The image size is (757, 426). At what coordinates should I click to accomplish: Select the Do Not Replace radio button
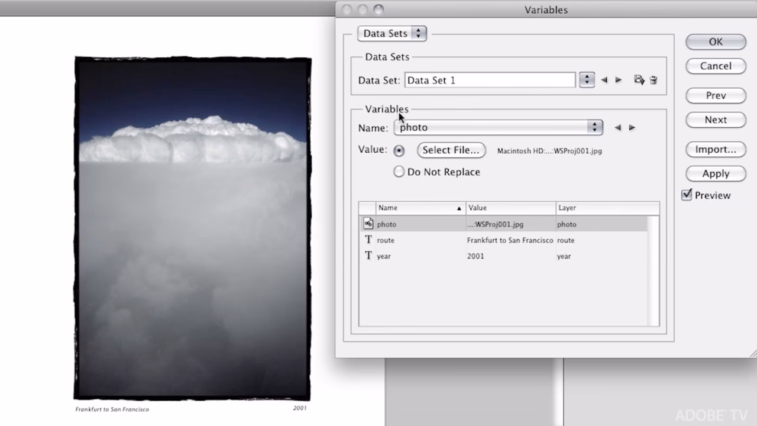[x=399, y=172]
